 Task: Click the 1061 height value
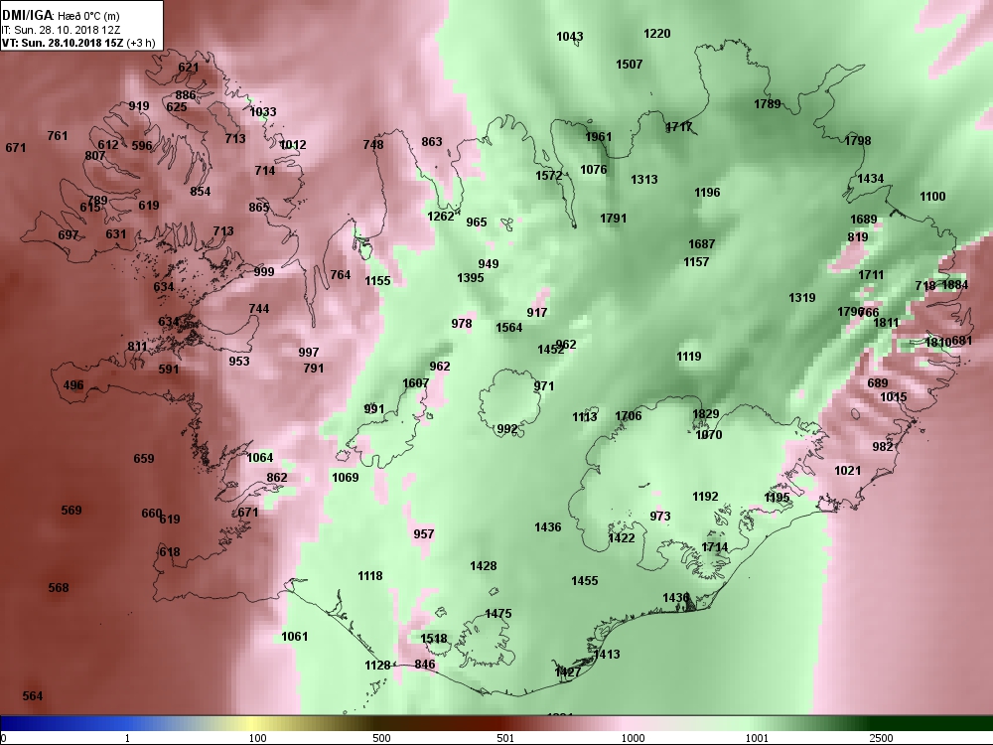(295, 637)
